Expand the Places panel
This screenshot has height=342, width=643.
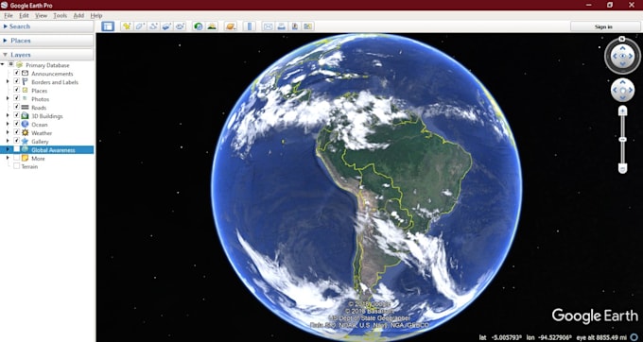click(x=46, y=41)
